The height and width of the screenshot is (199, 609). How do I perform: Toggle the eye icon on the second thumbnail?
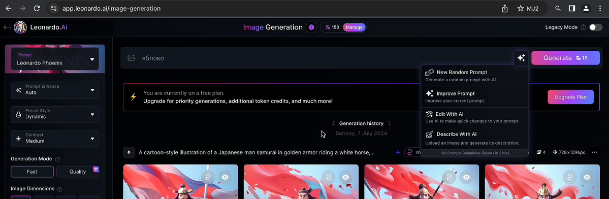coord(346,177)
